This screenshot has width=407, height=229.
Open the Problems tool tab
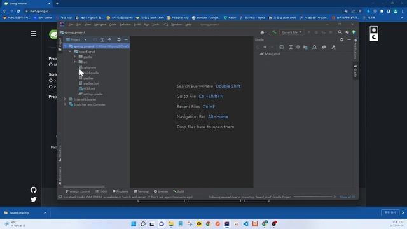point(120,191)
